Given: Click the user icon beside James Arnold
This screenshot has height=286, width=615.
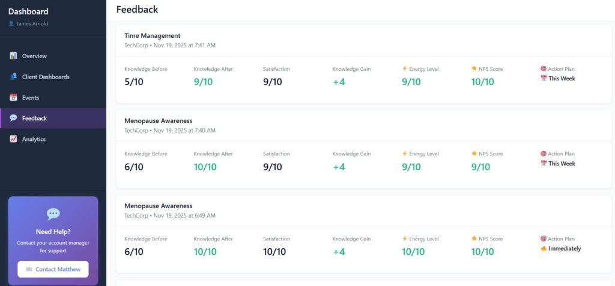Looking at the screenshot, I should (11, 24).
